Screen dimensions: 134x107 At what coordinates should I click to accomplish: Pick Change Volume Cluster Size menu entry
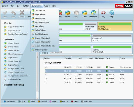tap(45, 46)
